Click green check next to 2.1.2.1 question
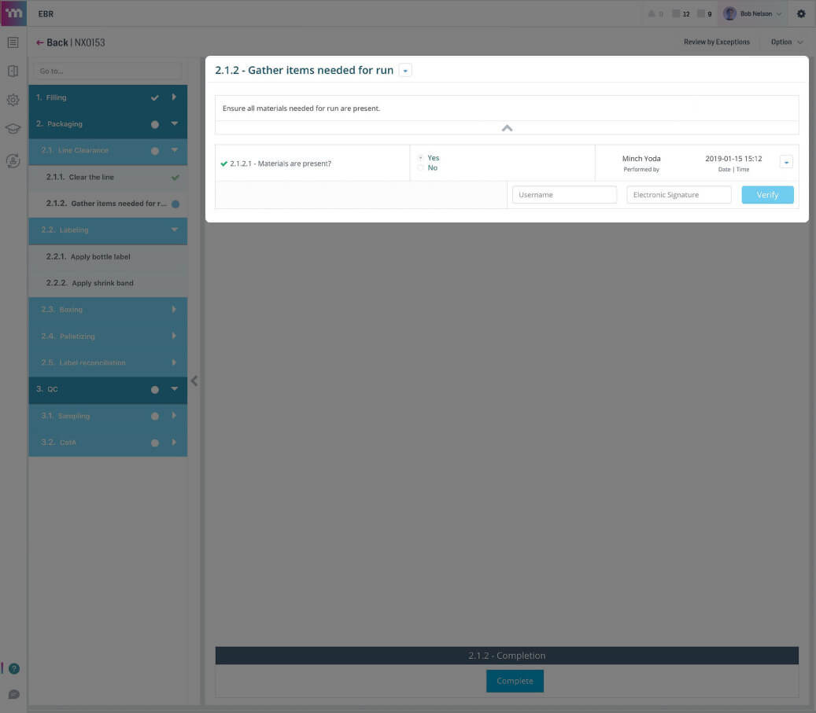816x713 pixels. pyautogui.click(x=223, y=164)
